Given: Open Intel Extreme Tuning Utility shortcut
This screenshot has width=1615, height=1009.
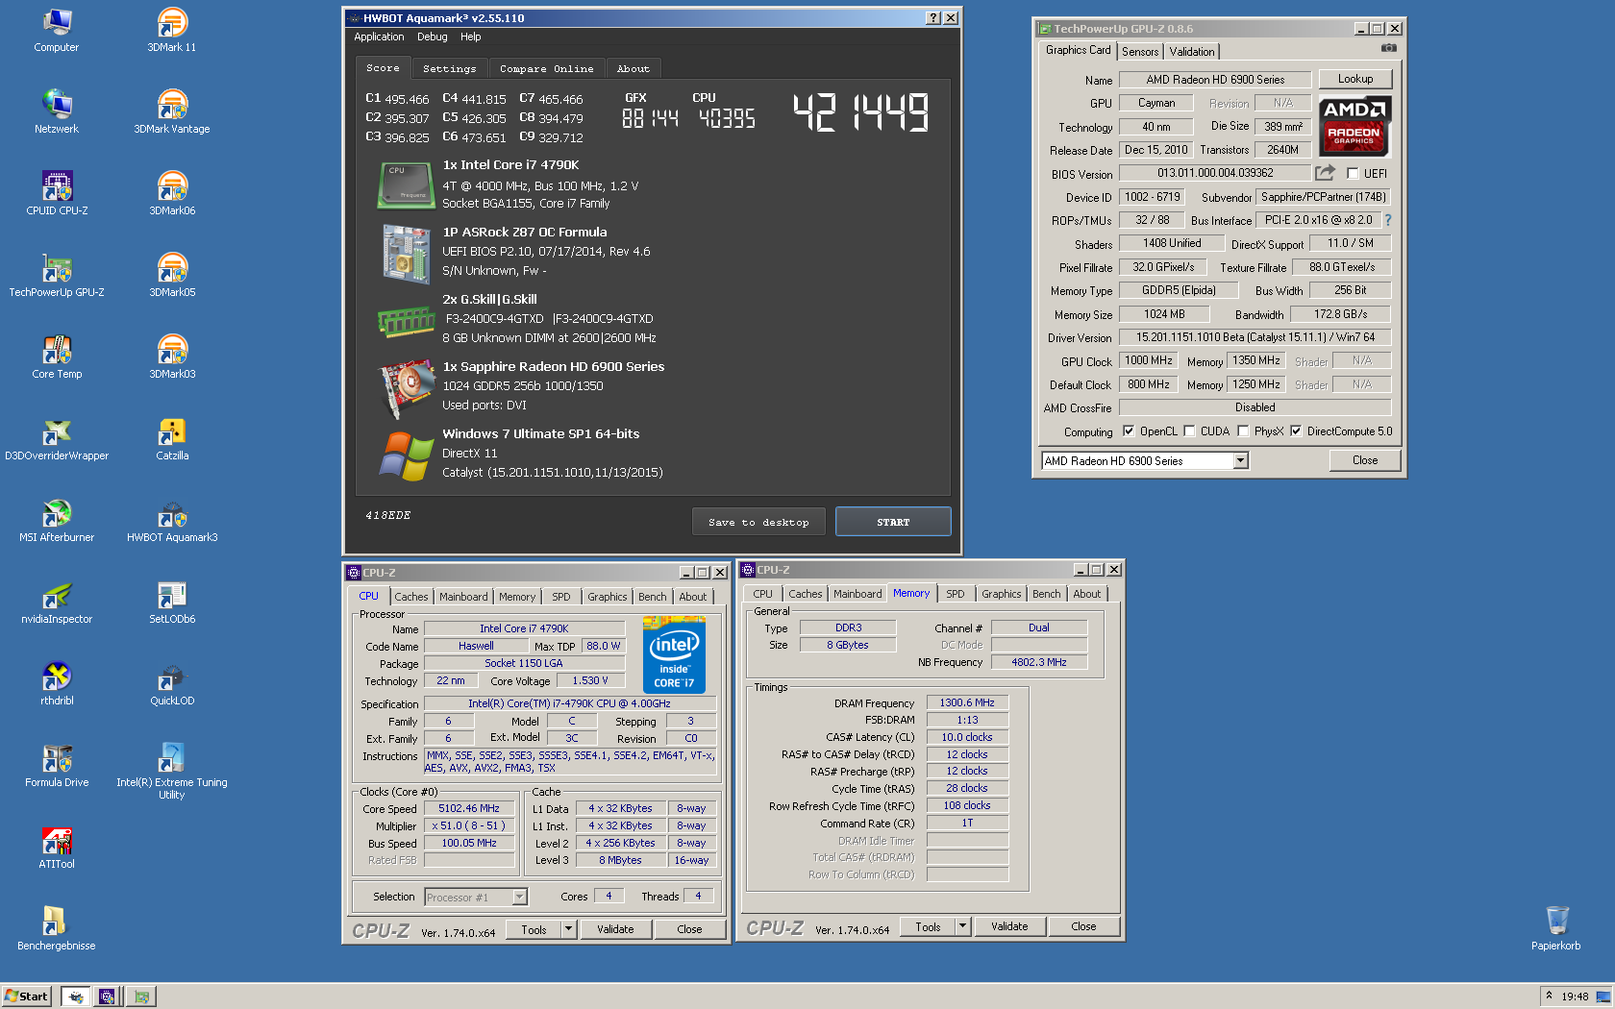Looking at the screenshot, I should [172, 771].
